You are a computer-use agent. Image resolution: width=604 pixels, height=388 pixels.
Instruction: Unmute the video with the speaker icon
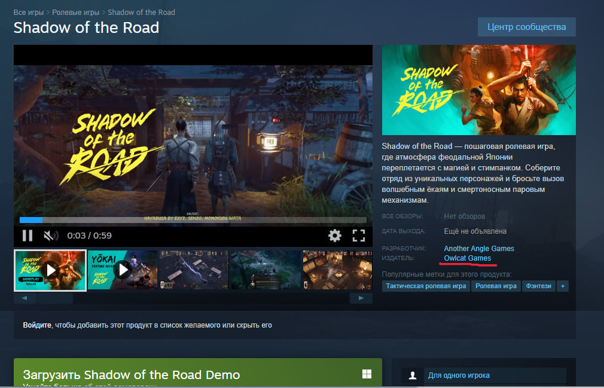(51, 236)
